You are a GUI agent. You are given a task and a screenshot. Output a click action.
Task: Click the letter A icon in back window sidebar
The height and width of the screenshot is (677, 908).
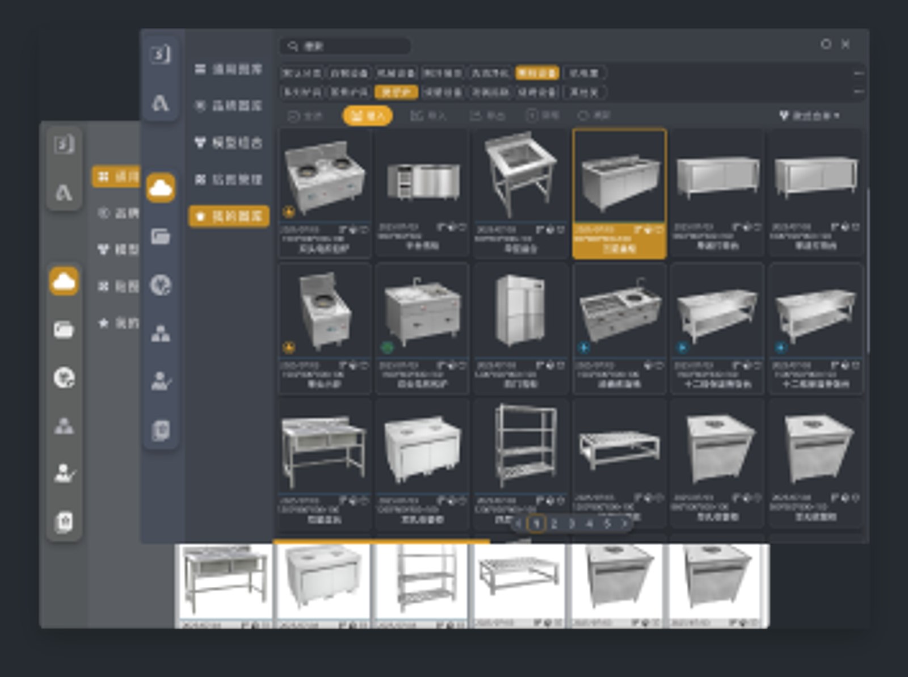click(64, 194)
